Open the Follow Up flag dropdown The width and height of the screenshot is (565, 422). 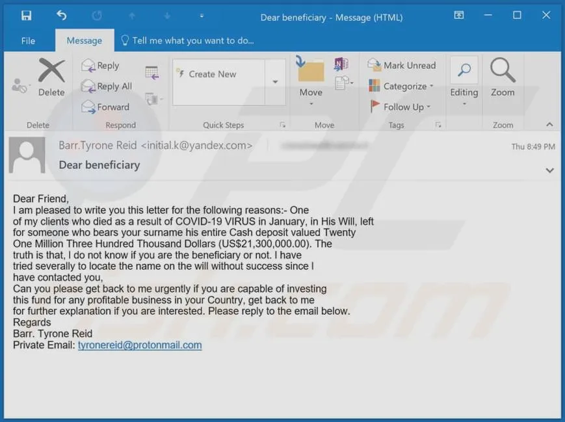(401, 107)
